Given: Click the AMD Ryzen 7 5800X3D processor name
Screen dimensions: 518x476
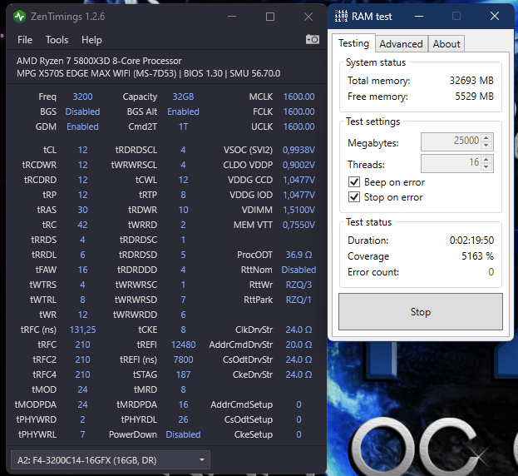Looking at the screenshot, I should pyautogui.click(x=99, y=61).
